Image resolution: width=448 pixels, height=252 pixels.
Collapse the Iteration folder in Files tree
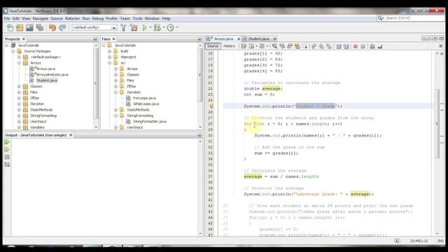tap(115, 92)
